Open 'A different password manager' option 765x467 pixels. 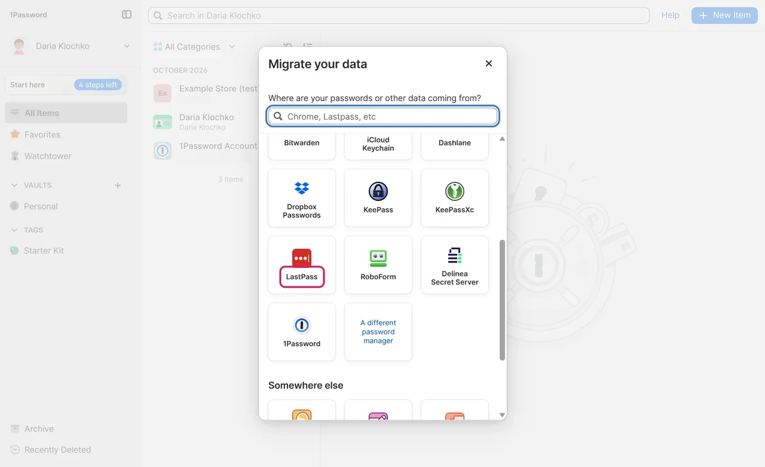[378, 332]
